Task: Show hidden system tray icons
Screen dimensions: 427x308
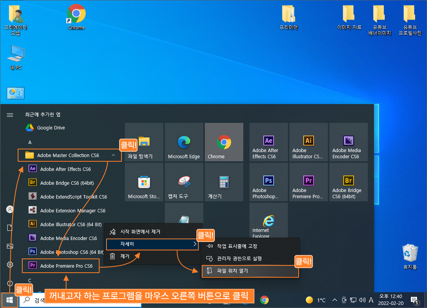Action: click(x=335, y=300)
